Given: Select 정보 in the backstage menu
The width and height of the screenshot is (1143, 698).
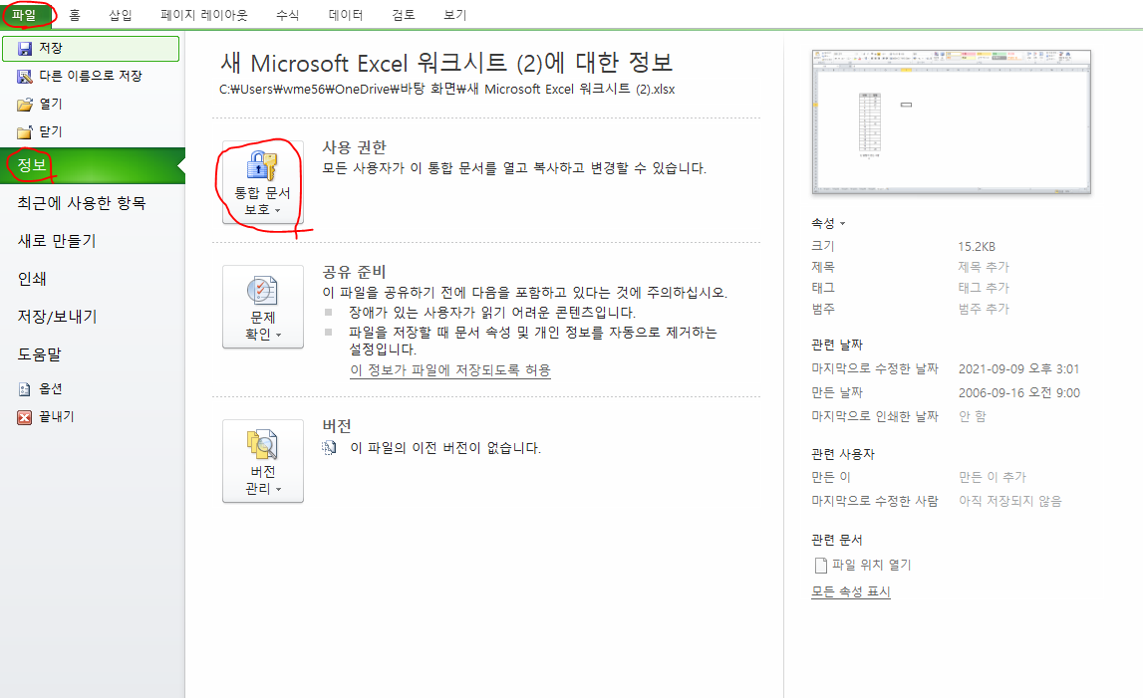Looking at the screenshot, I should click(x=93, y=165).
